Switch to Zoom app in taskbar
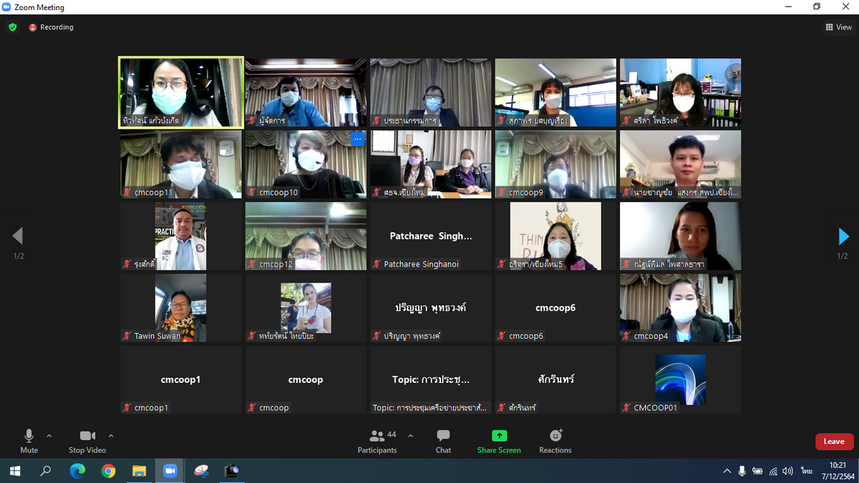Viewport: 859px width, 483px height. pyautogui.click(x=170, y=471)
